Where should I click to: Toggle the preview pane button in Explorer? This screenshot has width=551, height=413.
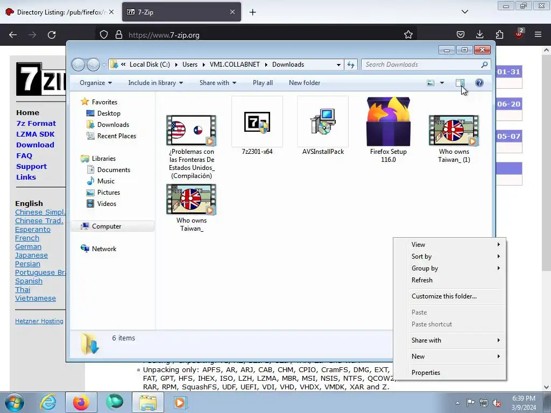[460, 83]
